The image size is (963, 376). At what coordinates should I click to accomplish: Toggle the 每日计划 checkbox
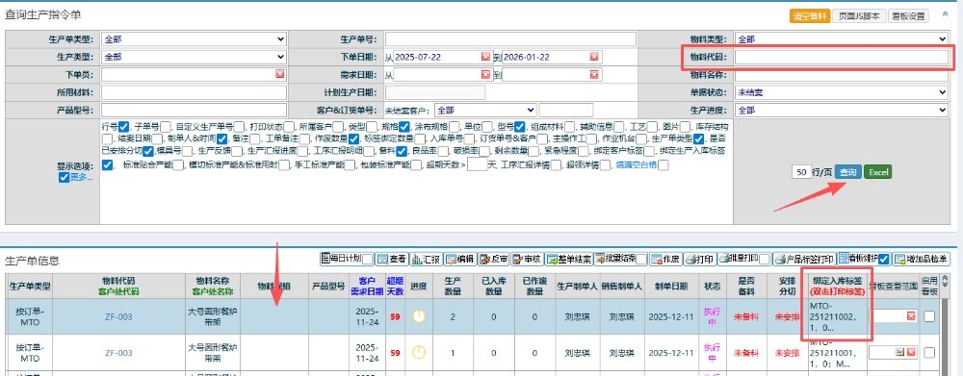click(x=367, y=260)
